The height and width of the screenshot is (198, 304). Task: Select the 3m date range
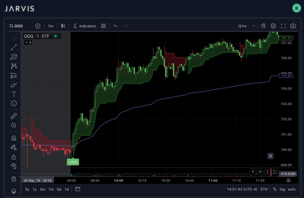click(42, 189)
